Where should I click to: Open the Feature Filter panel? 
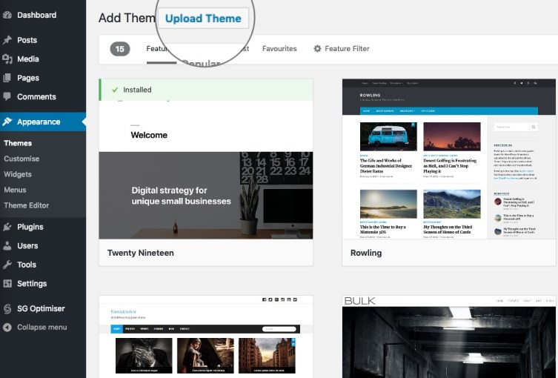coord(341,49)
